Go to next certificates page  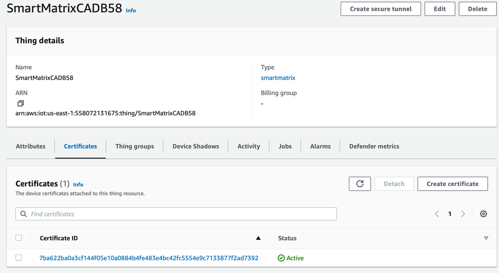tap(463, 214)
